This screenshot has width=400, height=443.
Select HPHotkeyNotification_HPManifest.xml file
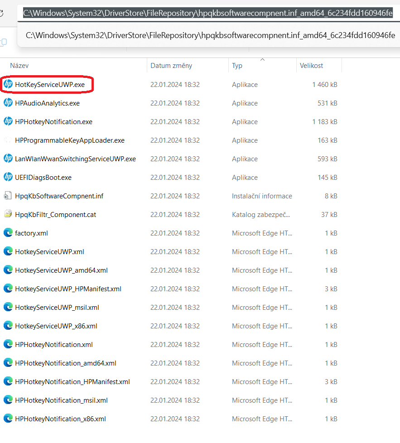pyautogui.click(x=68, y=381)
